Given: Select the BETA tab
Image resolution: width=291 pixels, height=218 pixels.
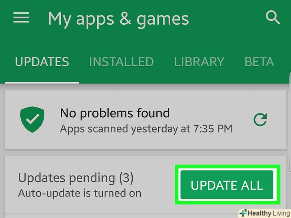Looking at the screenshot, I should click(259, 62).
